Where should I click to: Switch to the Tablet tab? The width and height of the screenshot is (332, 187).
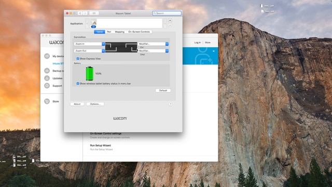tap(99, 32)
